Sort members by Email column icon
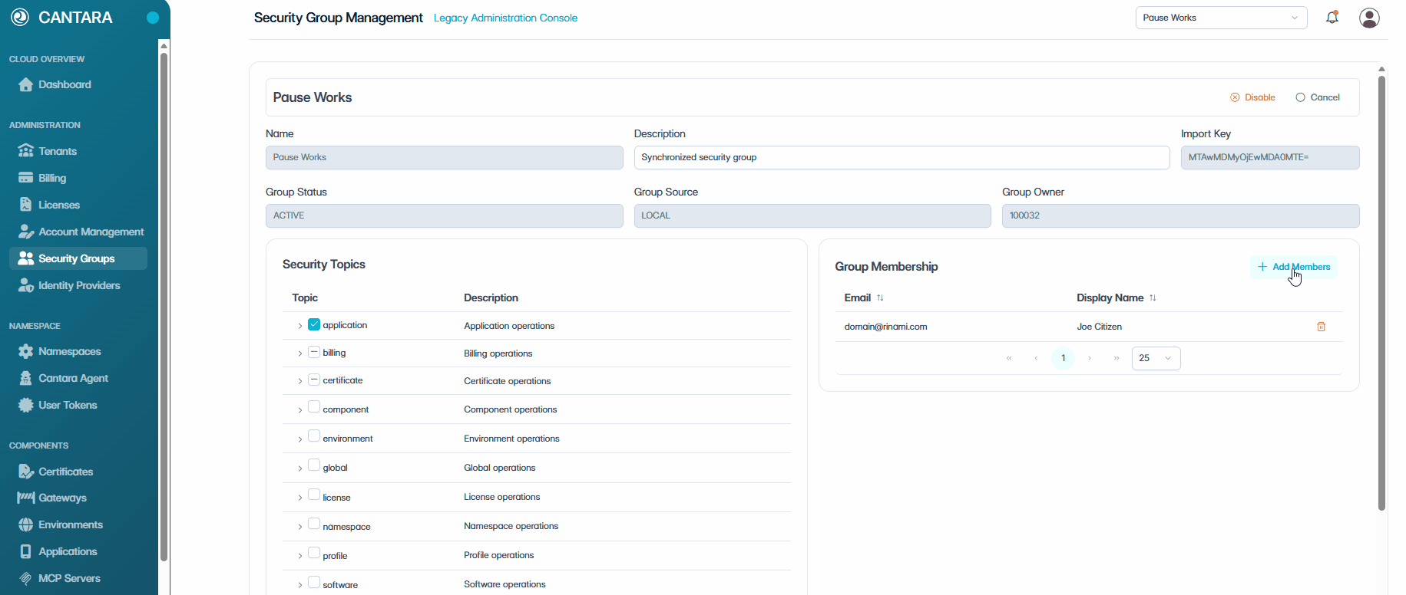The width and height of the screenshot is (1406, 595). (x=880, y=297)
